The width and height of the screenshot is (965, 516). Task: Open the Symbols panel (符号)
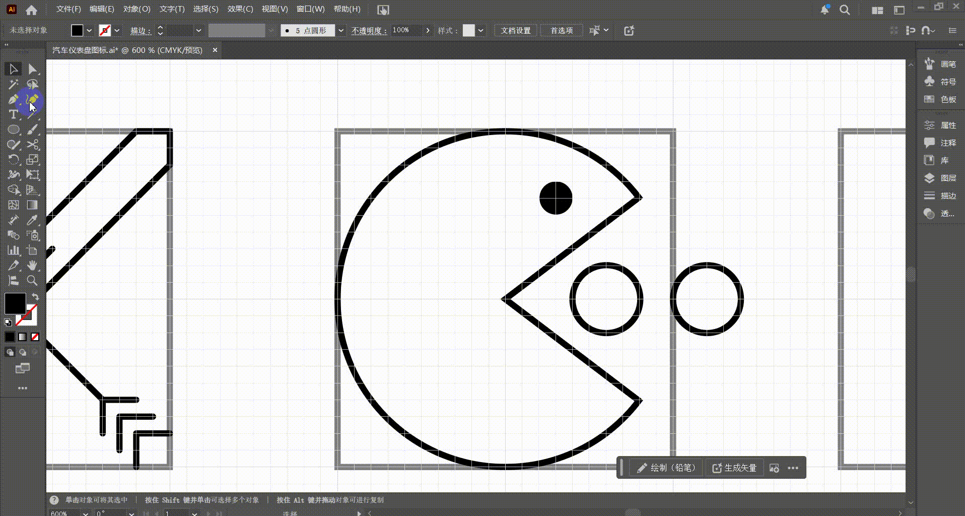(940, 82)
